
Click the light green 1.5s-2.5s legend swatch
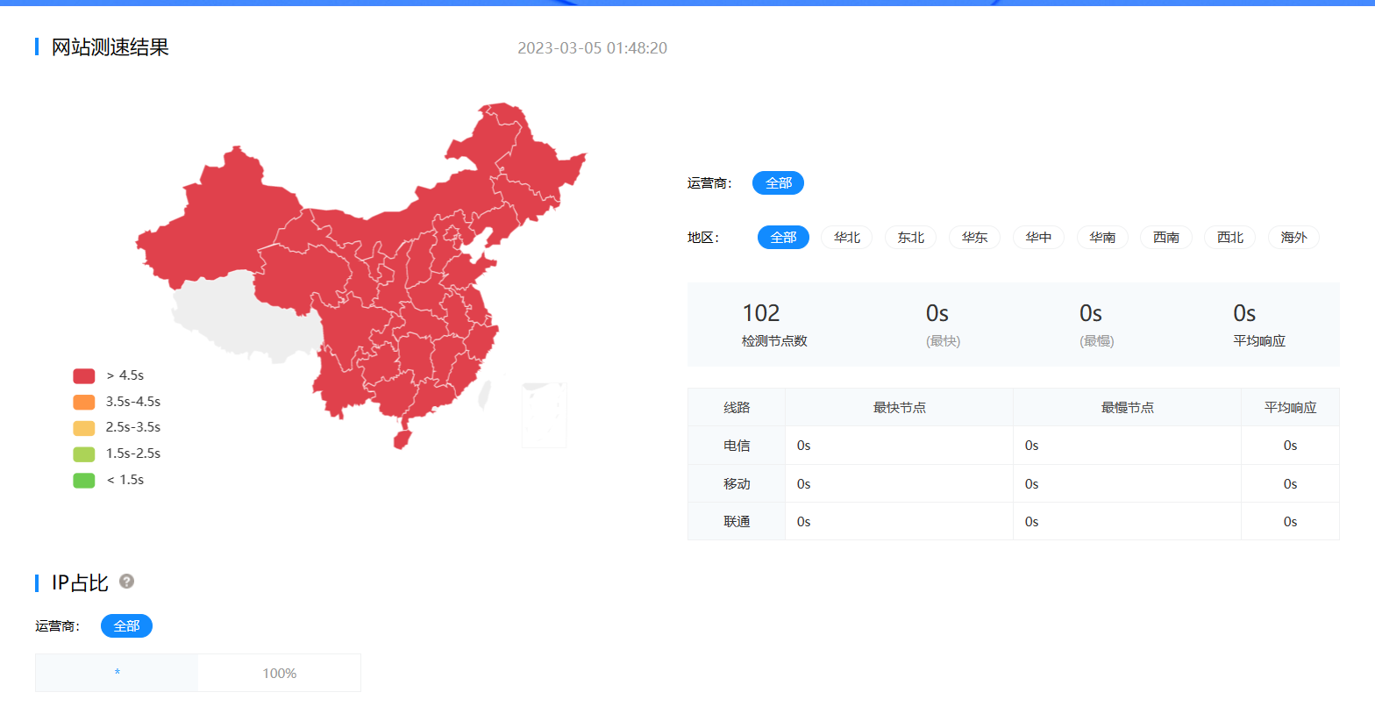coord(84,454)
